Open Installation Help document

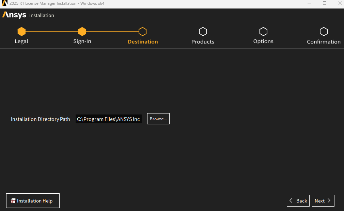click(33, 200)
